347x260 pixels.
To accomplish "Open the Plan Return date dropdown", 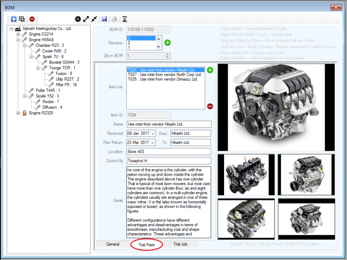I will pyautogui.click(x=152, y=143).
